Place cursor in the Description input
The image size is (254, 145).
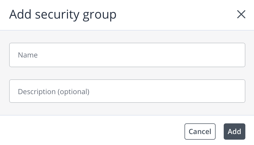click(x=127, y=91)
